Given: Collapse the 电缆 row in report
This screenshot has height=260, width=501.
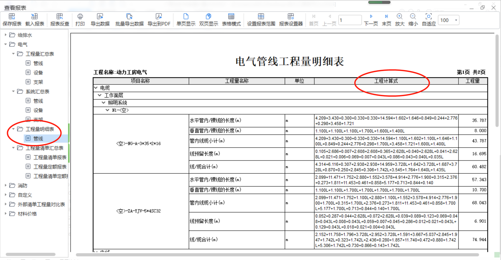Looking at the screenshot, I should (96, 88).
